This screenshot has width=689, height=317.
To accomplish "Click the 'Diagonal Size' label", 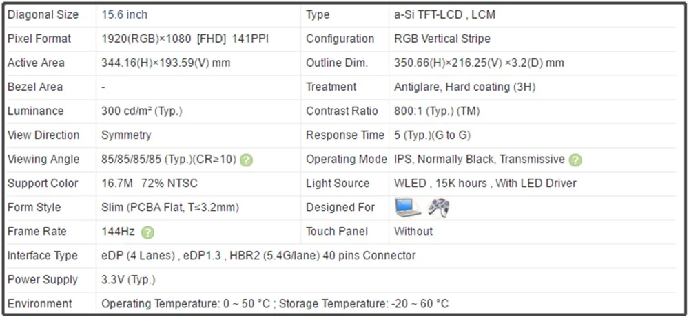I will click(x=43, y=14).
